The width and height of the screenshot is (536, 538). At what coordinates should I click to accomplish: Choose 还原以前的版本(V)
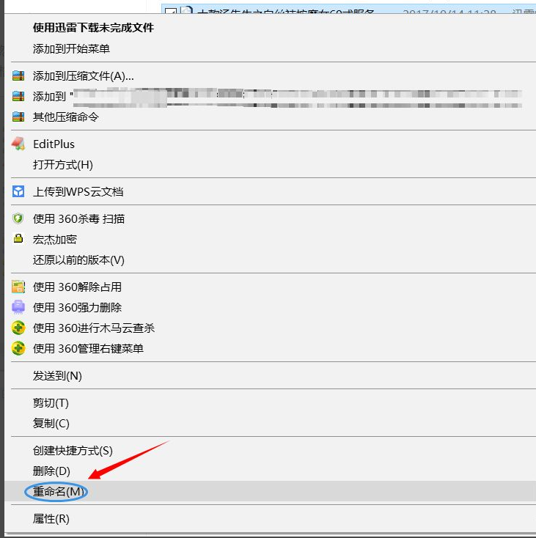pyautogui.click(x=78, y=259)
